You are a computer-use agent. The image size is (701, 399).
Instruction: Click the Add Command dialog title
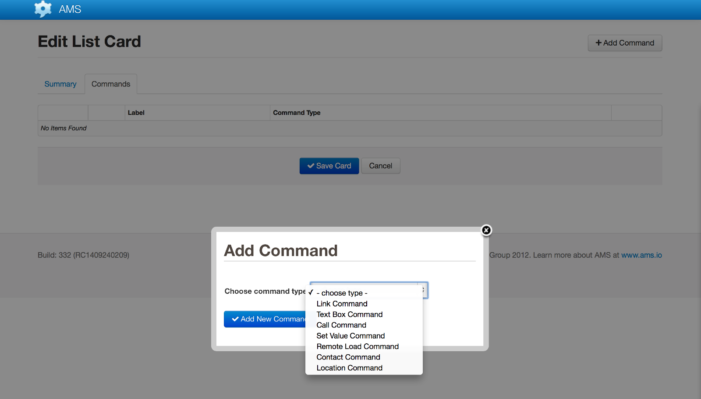(x=281, y=251)
